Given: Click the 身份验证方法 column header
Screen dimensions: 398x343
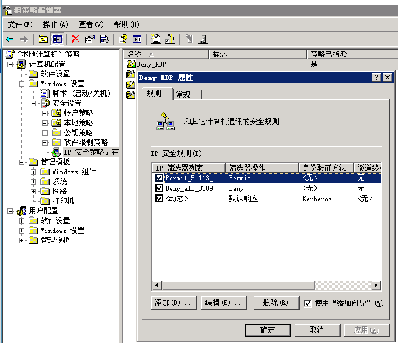Looking at the screenshot, I should click(x=326, y=168).
